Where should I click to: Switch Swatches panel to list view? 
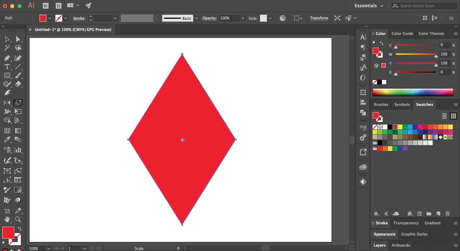click(x=445, y=116)
